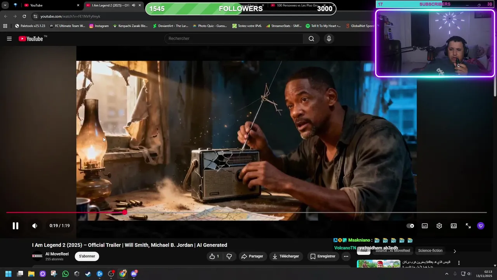Viewport: 497px width, 280px height.
Task: Open the AI MoveReel channel name link
Action: point(57,254)
